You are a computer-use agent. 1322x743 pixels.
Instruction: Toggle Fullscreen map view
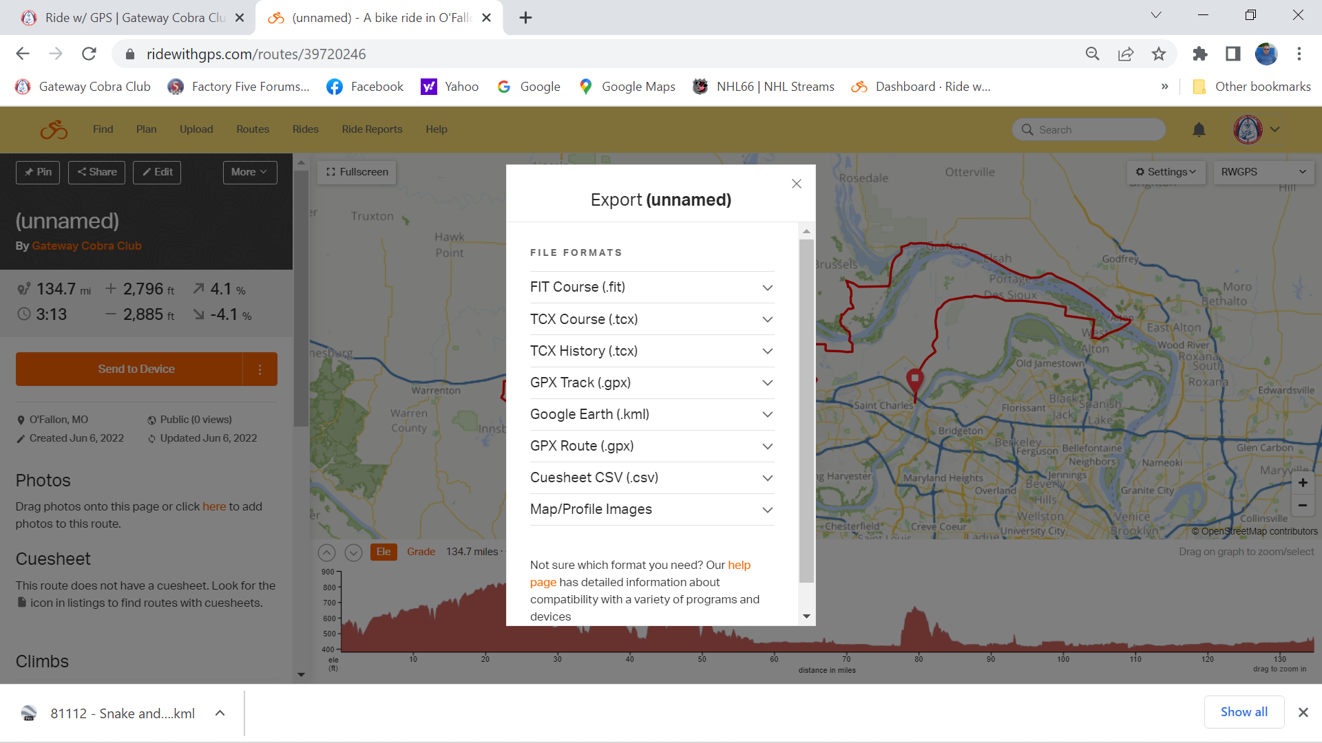(357, 172)
